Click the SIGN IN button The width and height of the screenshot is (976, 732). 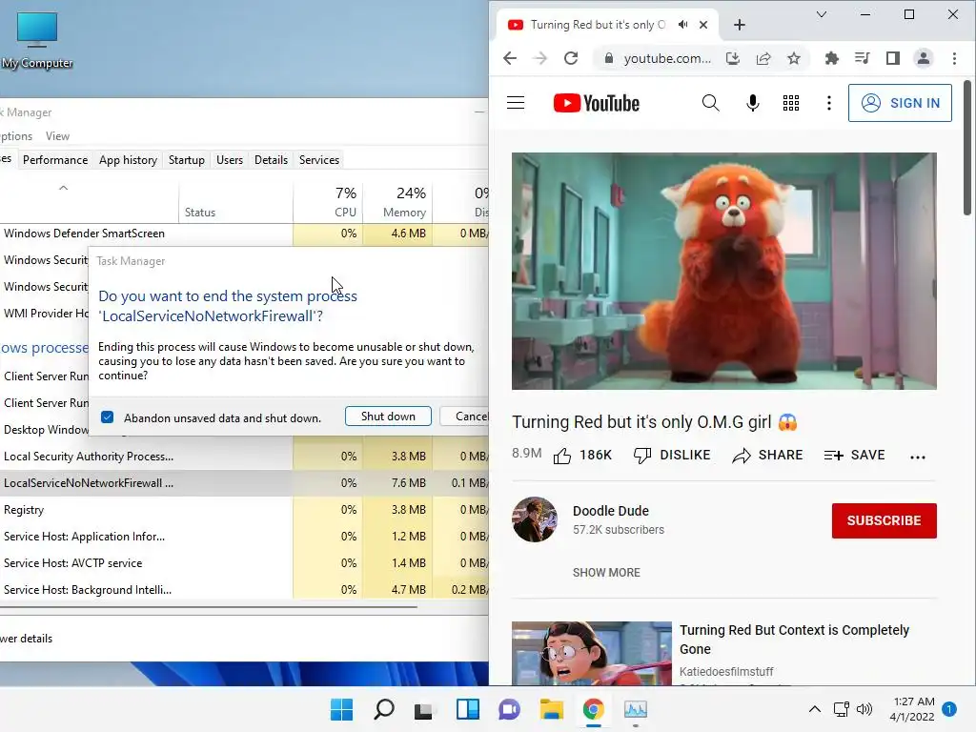click(x=900, y=103)
